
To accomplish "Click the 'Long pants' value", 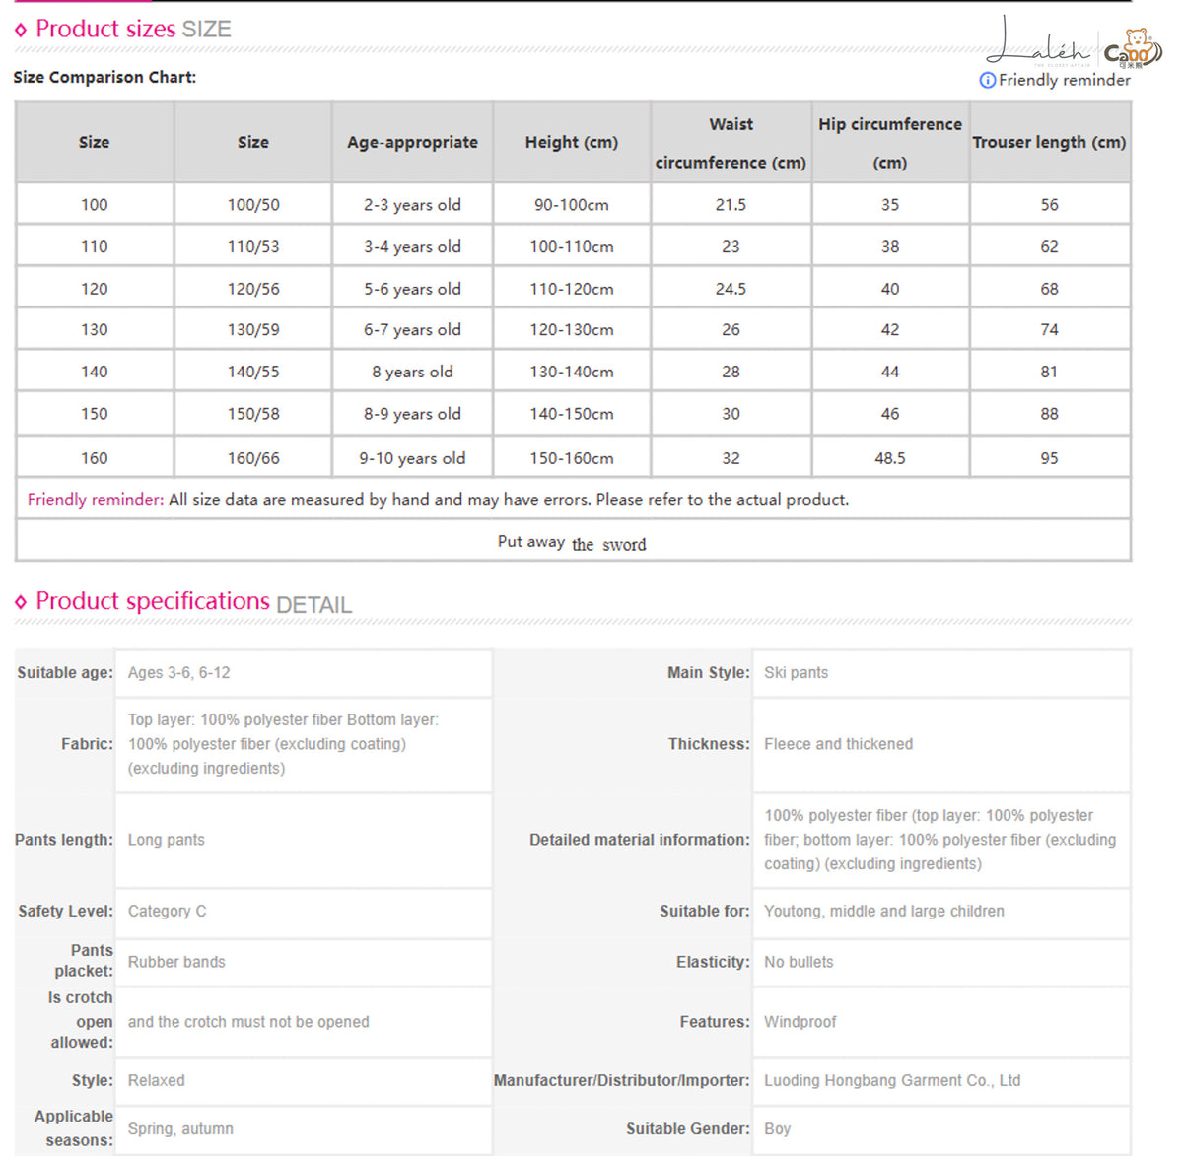I will click(166, 840).
